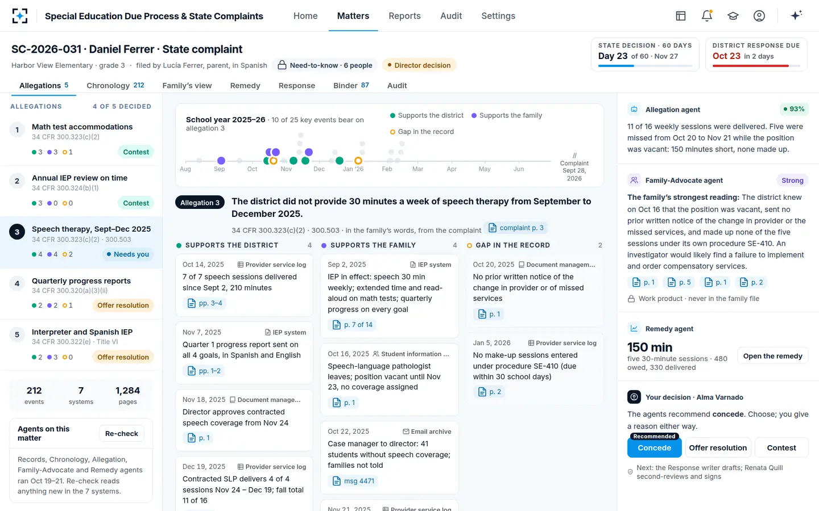Click the Your decision icon
Image resolution: width=819 pixels, height=511 pixels.
tap(634, 397)
